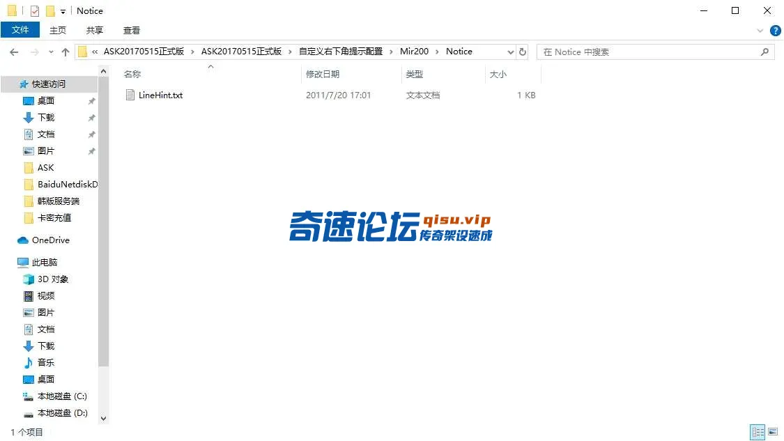This screenshot has height=441, width=784.
Task: Go forward with the forward arrow
Action: pyautogui.click(x=35, y=52)
